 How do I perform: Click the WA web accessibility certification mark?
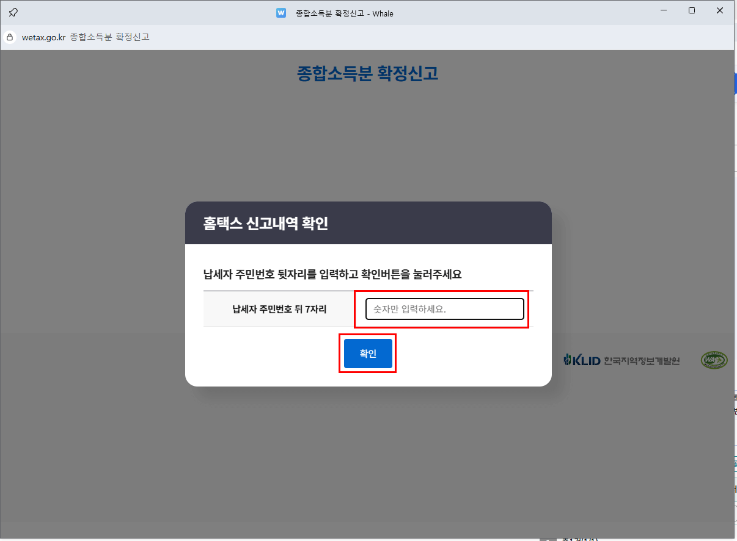coord(715,360)
